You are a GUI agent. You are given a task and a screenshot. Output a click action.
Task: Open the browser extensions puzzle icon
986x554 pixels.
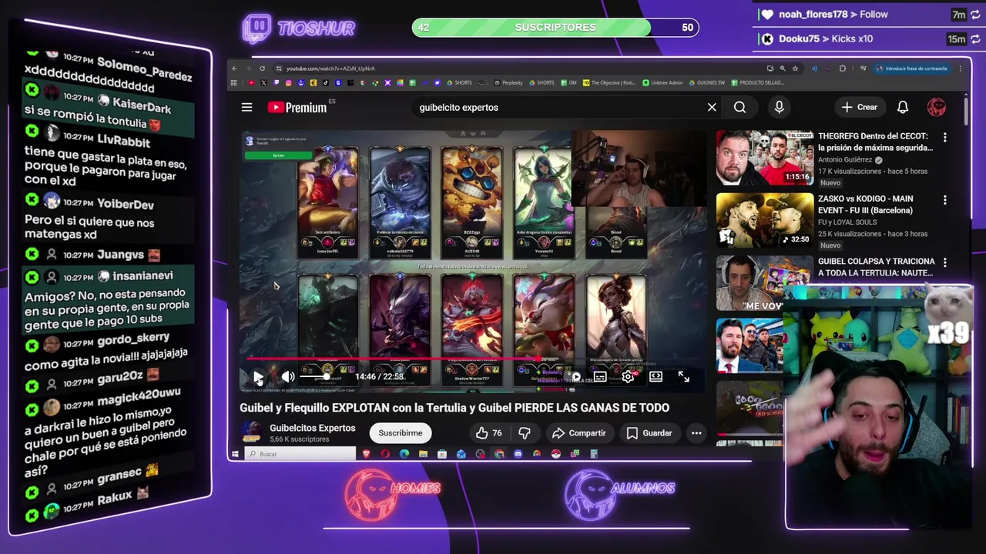point(843,68)
